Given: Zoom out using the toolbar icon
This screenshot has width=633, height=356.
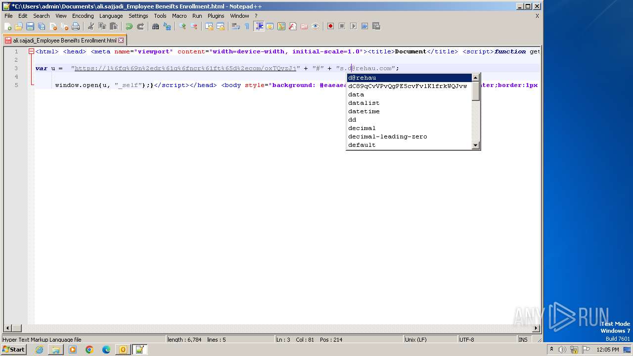Looking at the screenshot, I should click(x=193, y=26).
